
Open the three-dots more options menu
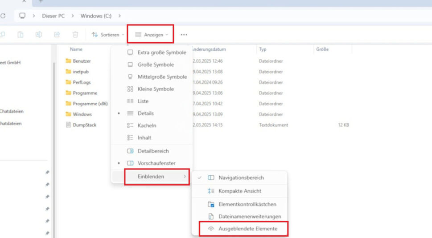pos(184,35)
